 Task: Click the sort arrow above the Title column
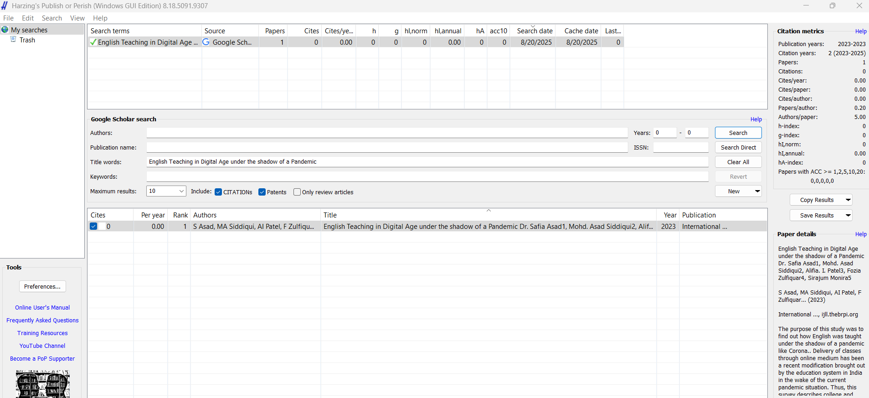pos(488,211)
